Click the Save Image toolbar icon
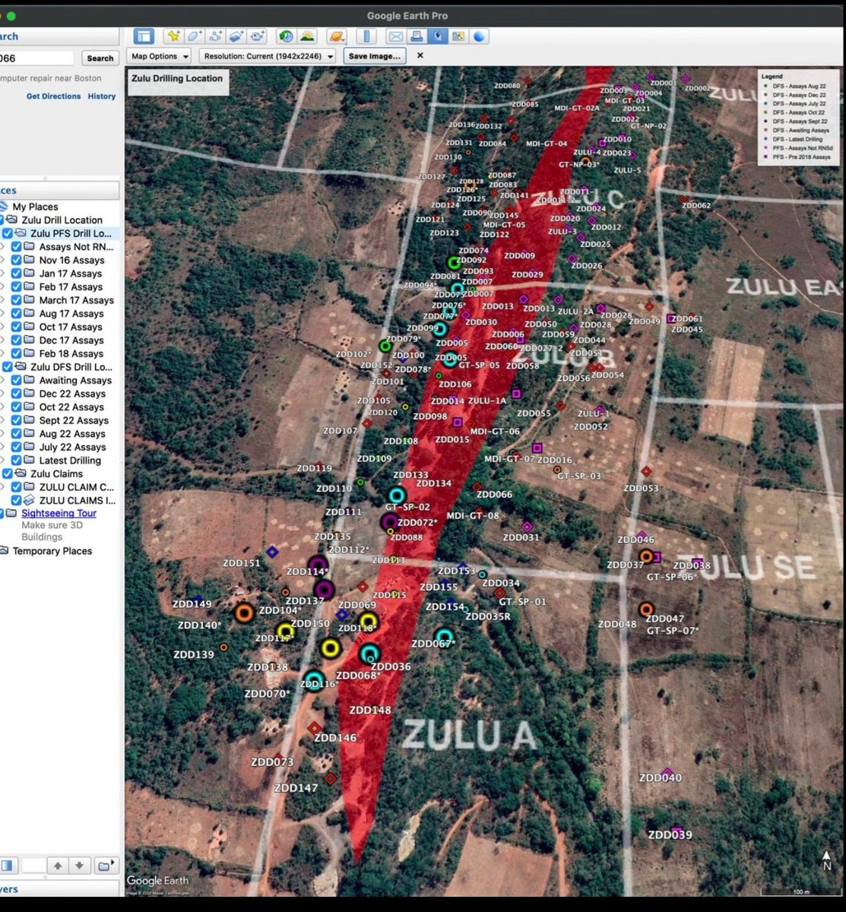Viewport: 846px width, 912px height. (x=438, y=36)
